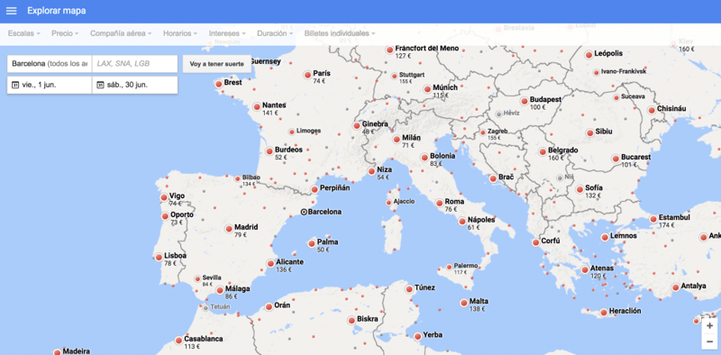The width and height of the screenshot is (721, 355).
Task: Open the Precio filter dropdown
Action: click(x=65, y=33)
